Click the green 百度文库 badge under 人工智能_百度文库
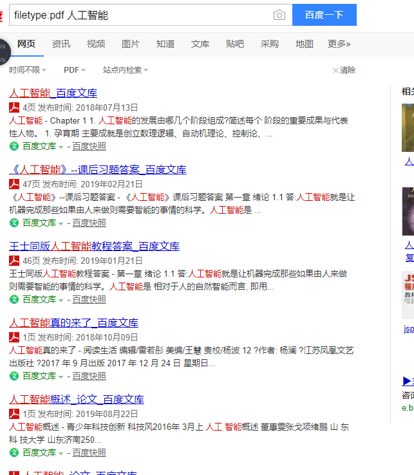The height and width of the screenshot is (475, 414). (14, 146)
